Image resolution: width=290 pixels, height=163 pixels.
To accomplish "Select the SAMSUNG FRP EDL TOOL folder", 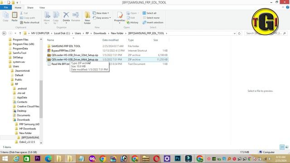I will pyautogui.click(x=107, y=46).
